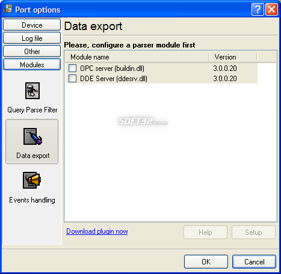The image size is (281, 274).
Task: Confirm with the OK button
Action: pos(206,261)
